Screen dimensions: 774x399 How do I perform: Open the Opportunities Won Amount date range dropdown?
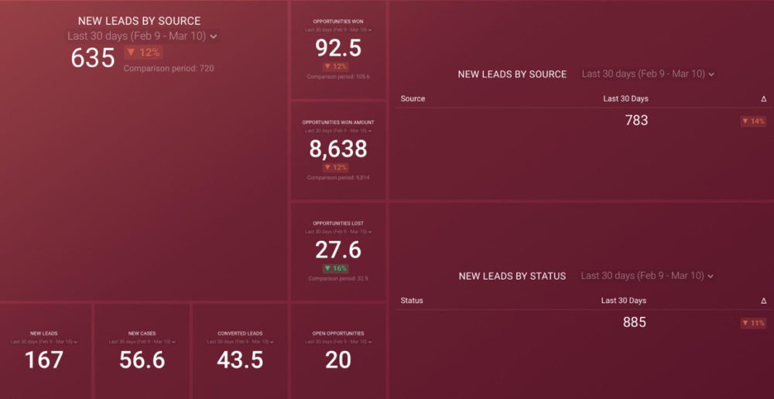[338, 130]
